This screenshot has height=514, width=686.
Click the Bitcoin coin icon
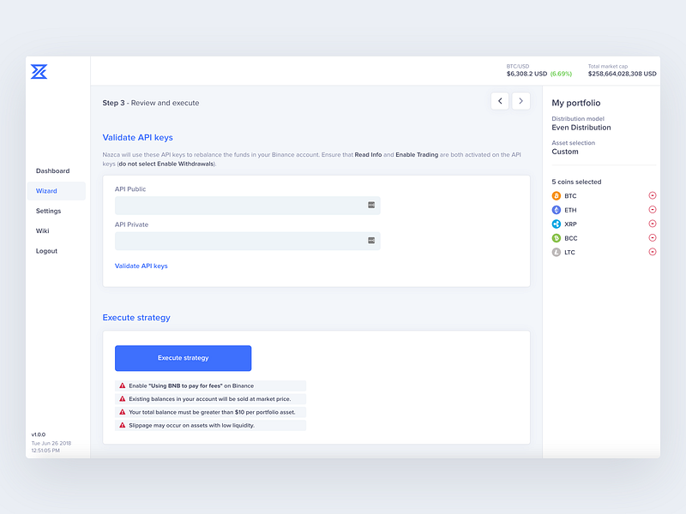pyautogui.click(x=556, y=196)
